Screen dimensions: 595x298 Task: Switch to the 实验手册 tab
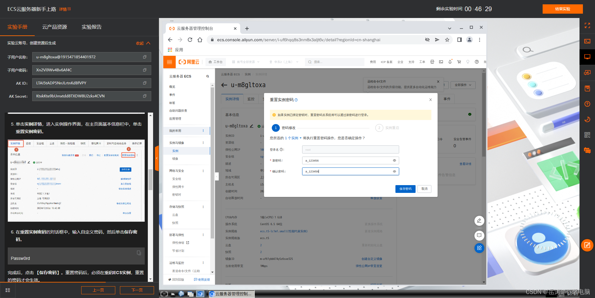pyautogui.click(x=17, y=27)
